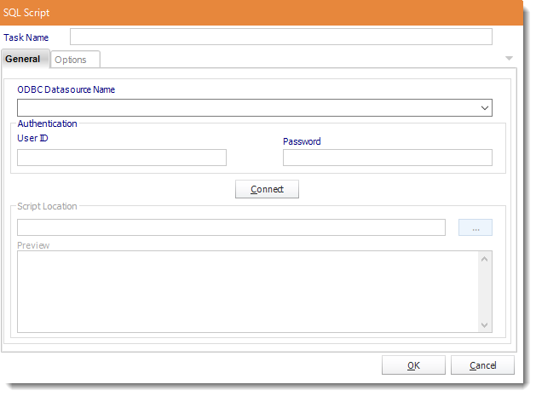Open the tab strip overflow arrow
Screen dimensions: 536x396
pyautogui.click(x=509, y=59)
